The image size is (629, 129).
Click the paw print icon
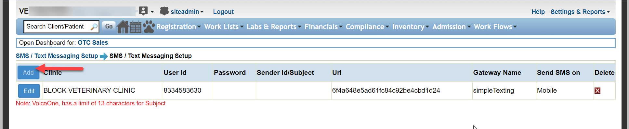(149, 27)
